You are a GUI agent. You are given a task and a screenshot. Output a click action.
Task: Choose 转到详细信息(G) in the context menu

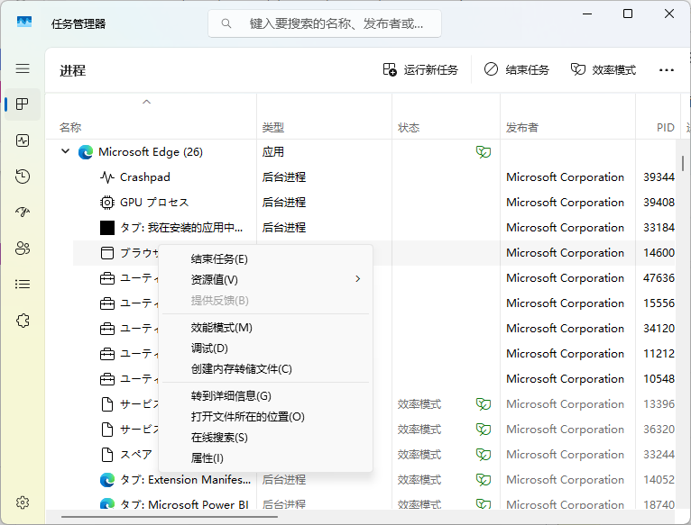tap(266, 396)
